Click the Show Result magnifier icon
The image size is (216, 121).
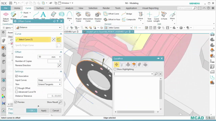coord(60,102)
